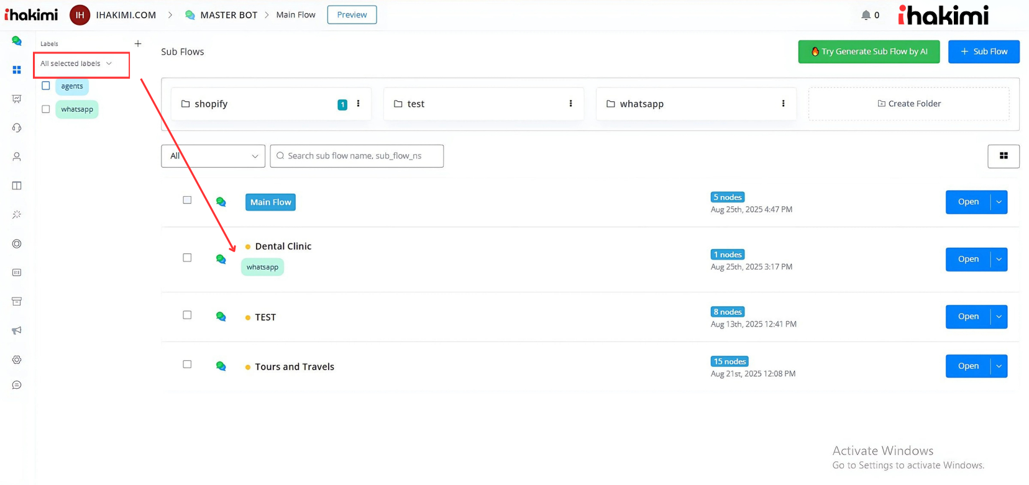
Task: Switch to grid view layout icon
Action: click(x=1003, y=156)
